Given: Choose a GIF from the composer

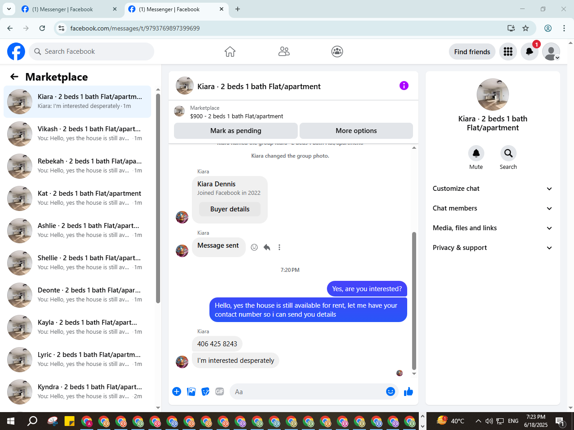Looking at the screenshot, I should 220,391.
